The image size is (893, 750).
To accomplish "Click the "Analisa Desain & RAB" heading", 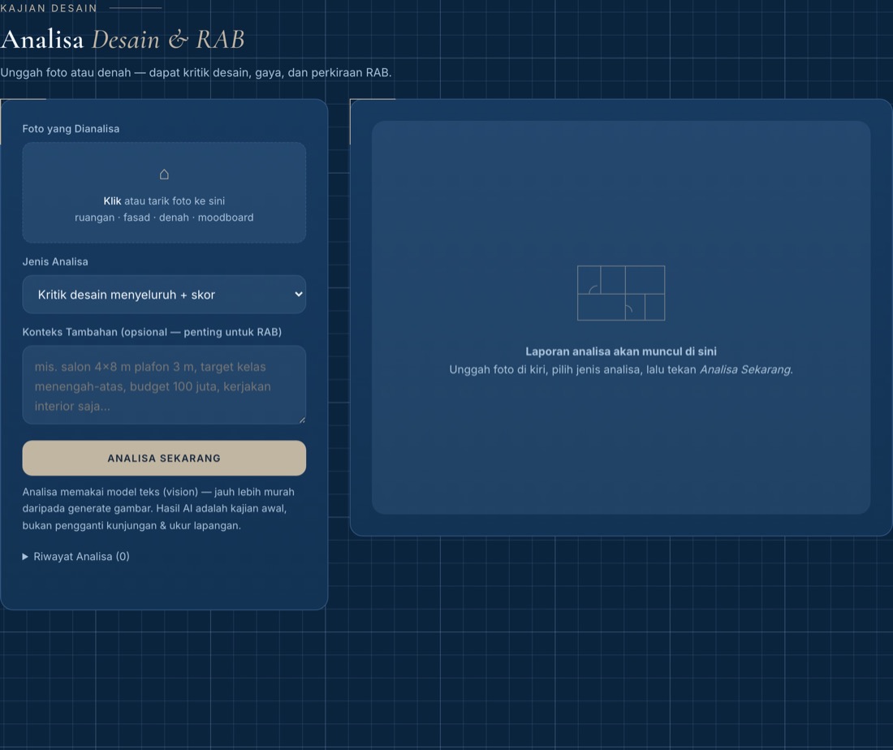I will coord(123,39).
